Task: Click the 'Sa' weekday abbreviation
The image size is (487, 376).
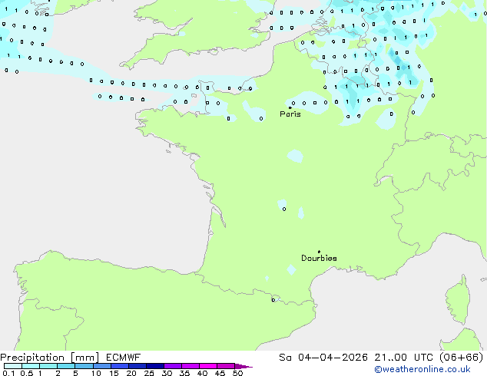Action: [x=285, y=358]
